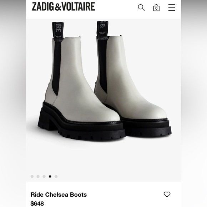This screenshot has height=207, width=207.
Task: Show the first product photo dot
Action: point(32,177)
